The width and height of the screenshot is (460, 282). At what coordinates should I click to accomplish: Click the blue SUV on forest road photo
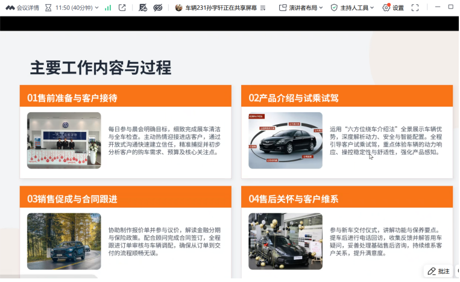64,241
